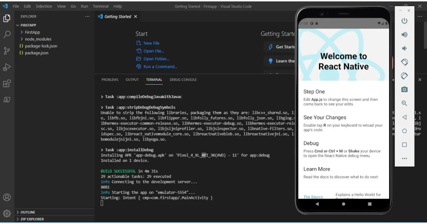
Task: Tap the emulator toolbar Back triangle
Action: click(x=404, y=117)
